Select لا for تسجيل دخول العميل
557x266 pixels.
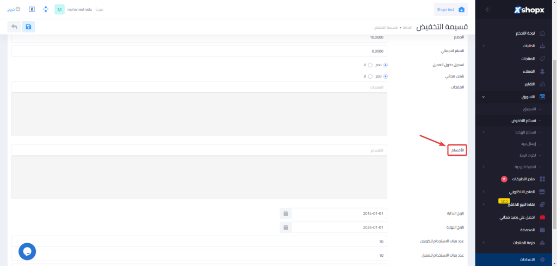[x=369, y=65]
